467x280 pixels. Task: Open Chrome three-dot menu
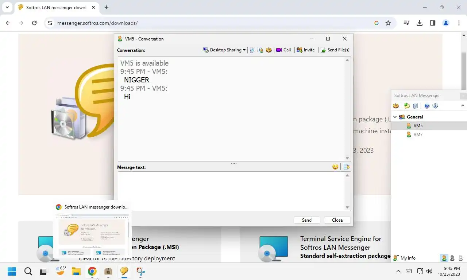click(459, 23)
